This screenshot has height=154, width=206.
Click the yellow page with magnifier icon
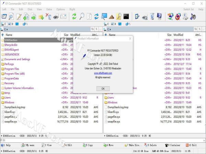coord(119,17)
